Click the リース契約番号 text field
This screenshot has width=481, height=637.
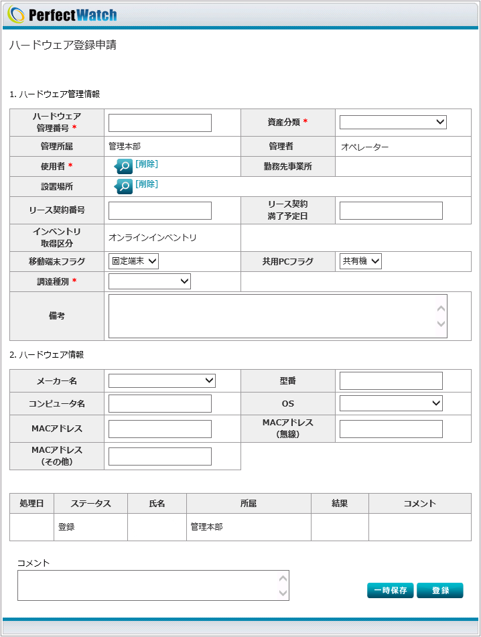pyautogui.click(x=160, y=210)
